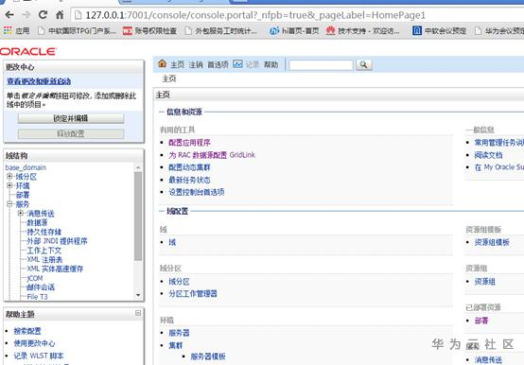The height and width of the screenshot is (365, 524).
Task: Click 注销 to log out
Action: [x=196, y=64]
